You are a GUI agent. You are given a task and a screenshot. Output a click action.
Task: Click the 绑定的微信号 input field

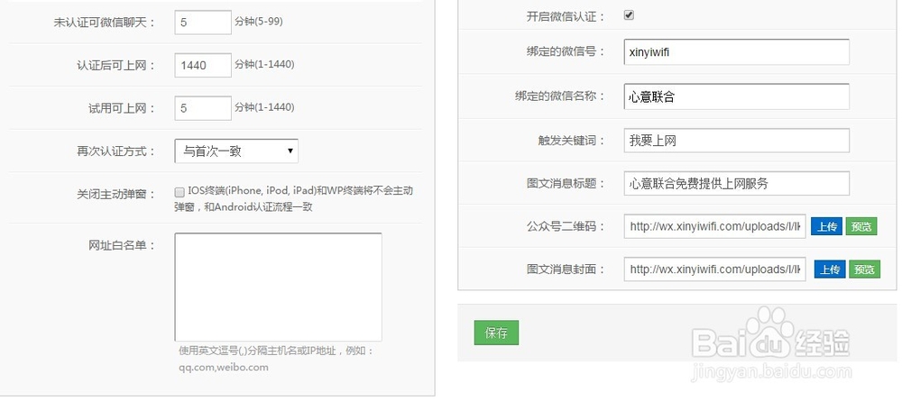point(736,52)
